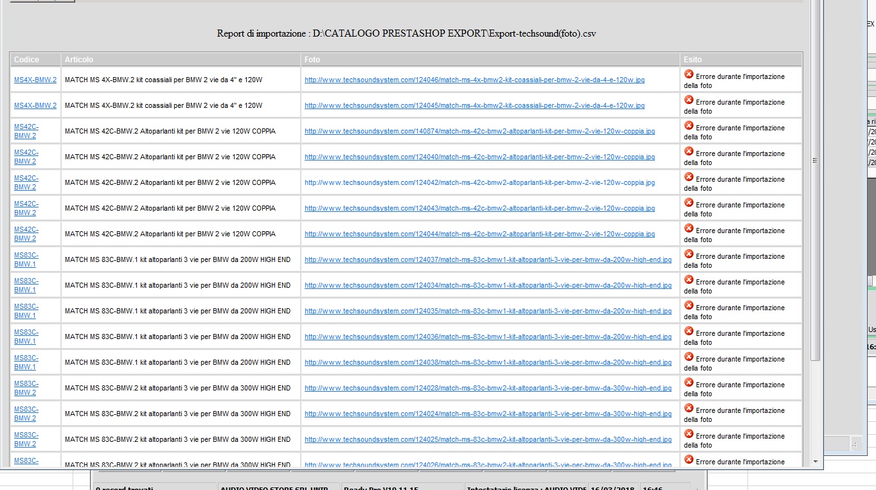876x490 pixels.
Task: Select article text in the 124034 row
Action: [177, 286]
